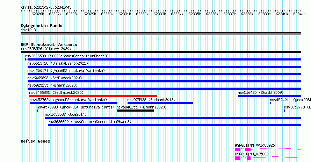Click the nsv5513728 (ByrskaBishop2022) label

click(58, 63)
